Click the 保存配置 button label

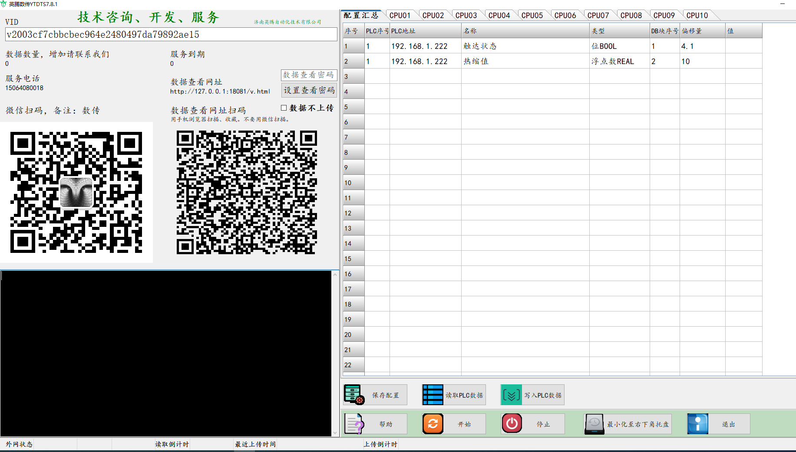(385, 395)
